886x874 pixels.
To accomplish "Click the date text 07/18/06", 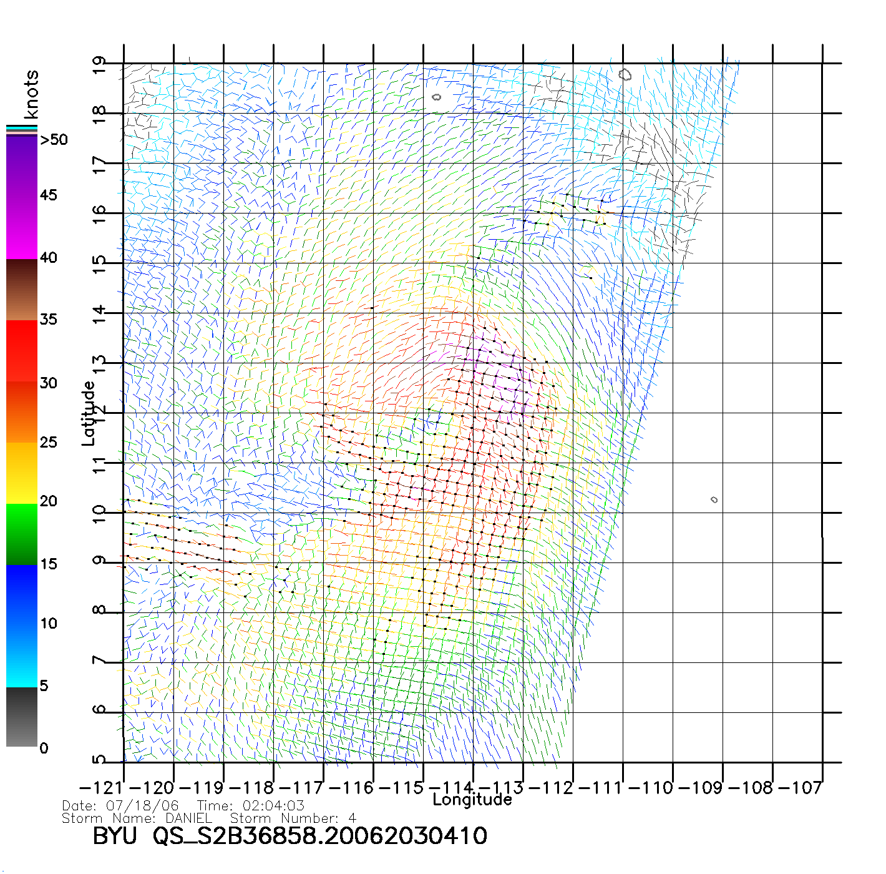I will pos(142,805).
